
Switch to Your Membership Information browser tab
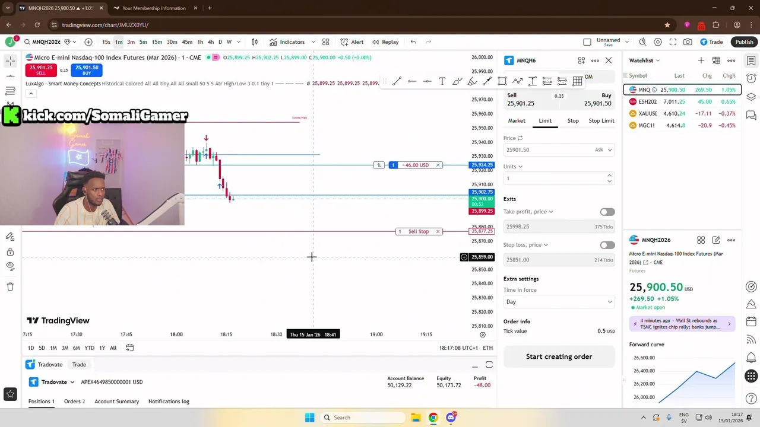tap(153, 8)
